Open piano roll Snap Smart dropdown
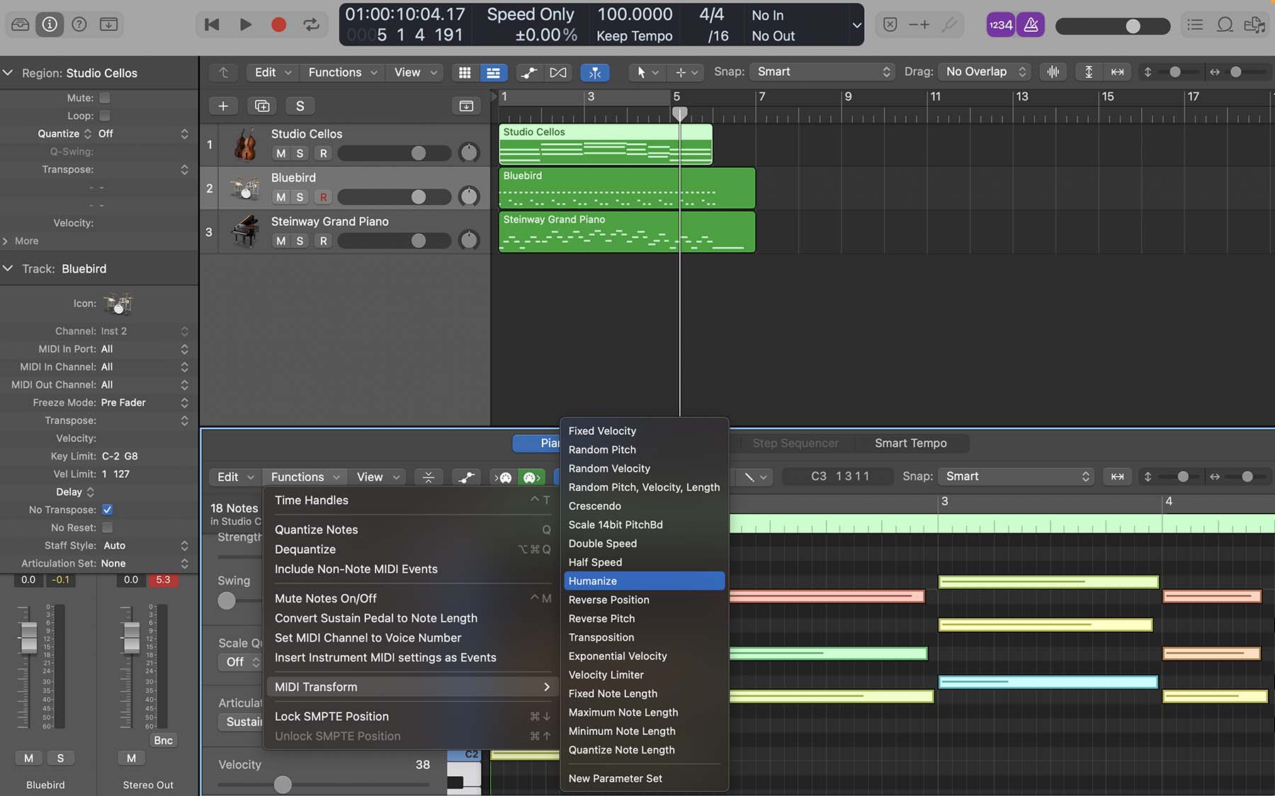 1016,477
